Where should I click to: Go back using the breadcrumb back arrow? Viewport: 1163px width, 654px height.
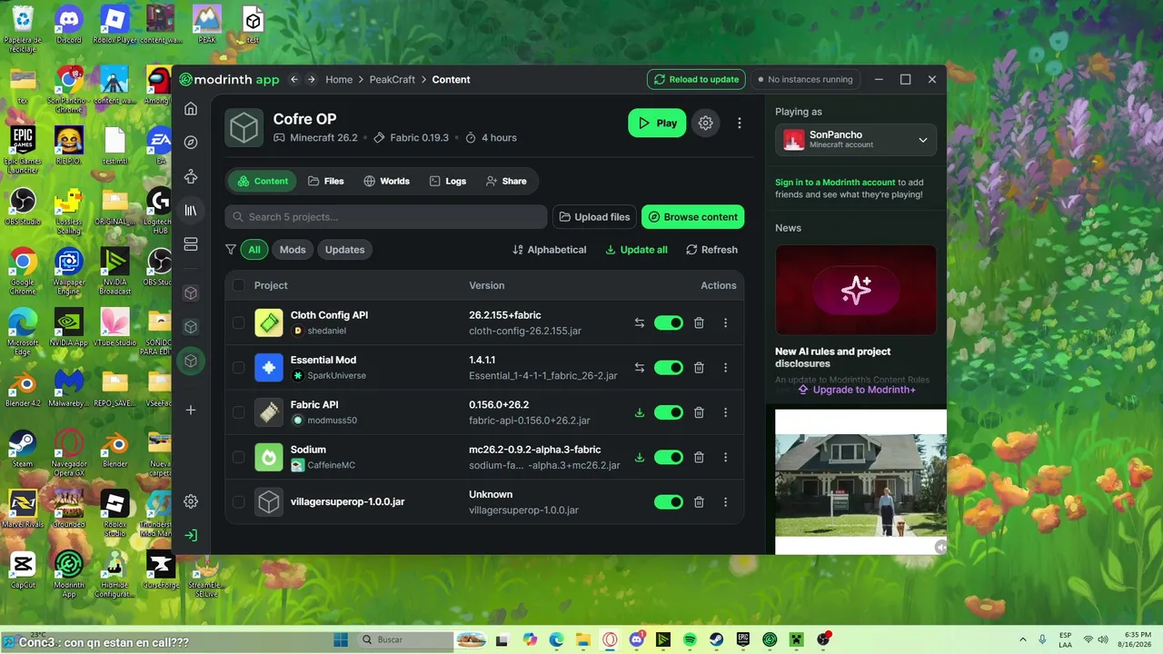(x=294, y=79)
